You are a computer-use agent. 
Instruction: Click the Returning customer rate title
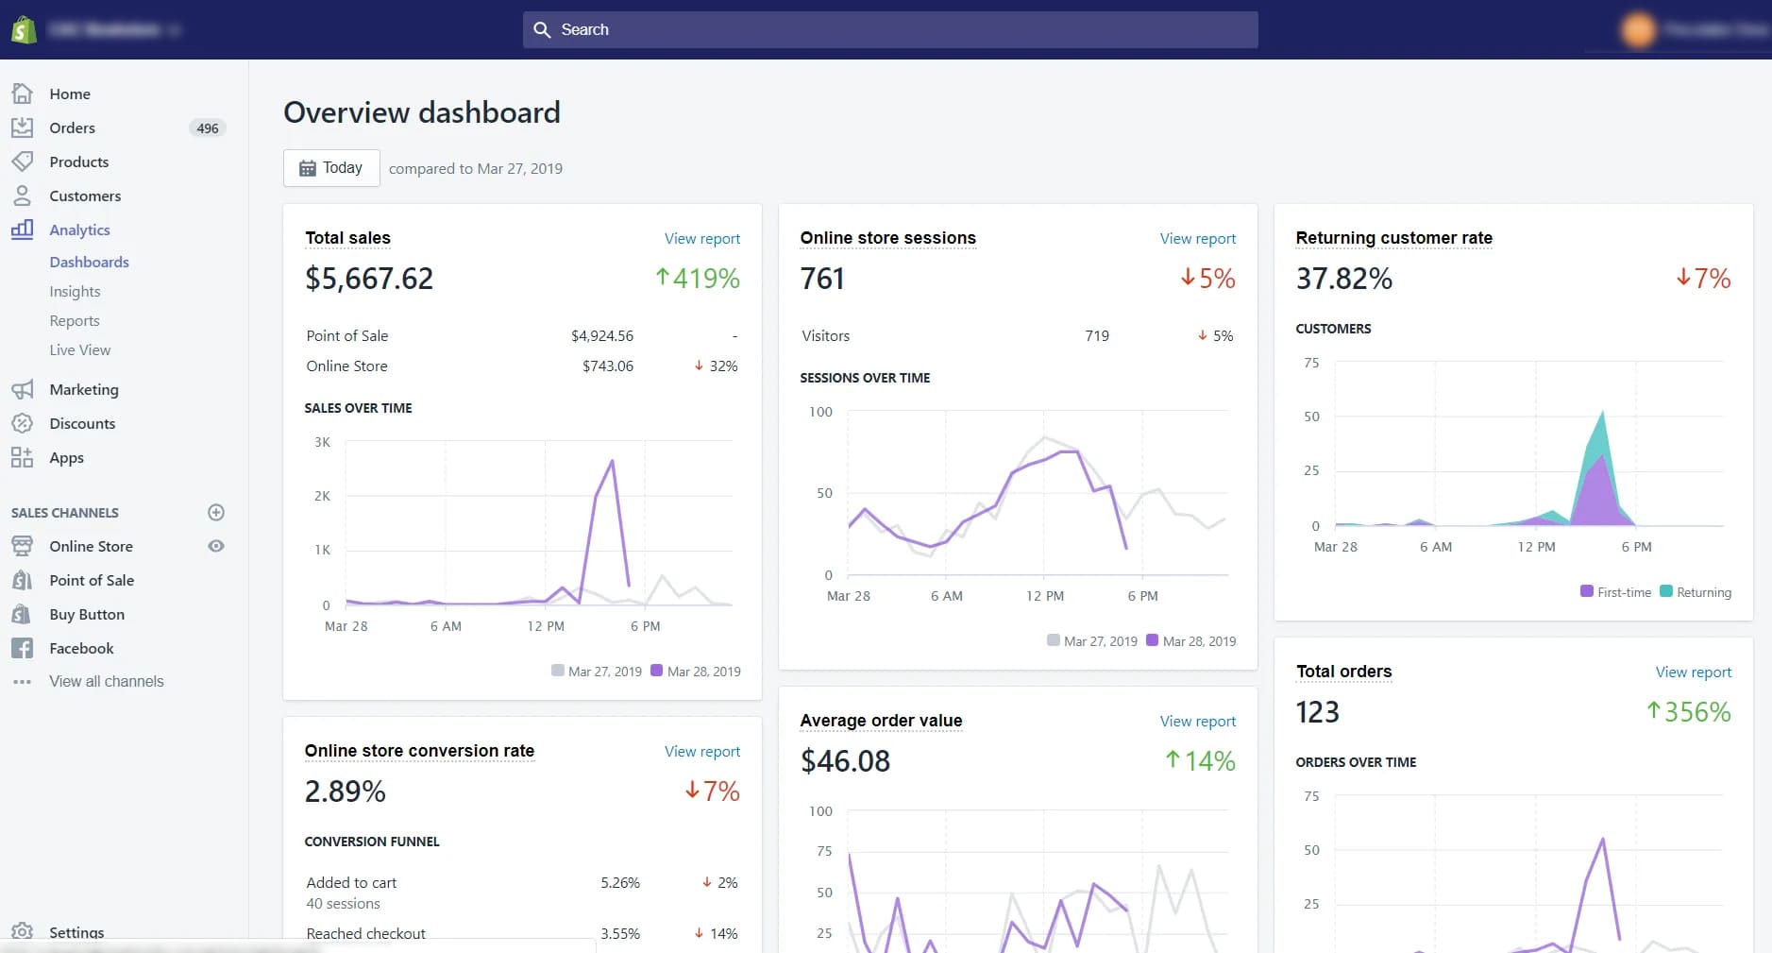point(1393,238)
